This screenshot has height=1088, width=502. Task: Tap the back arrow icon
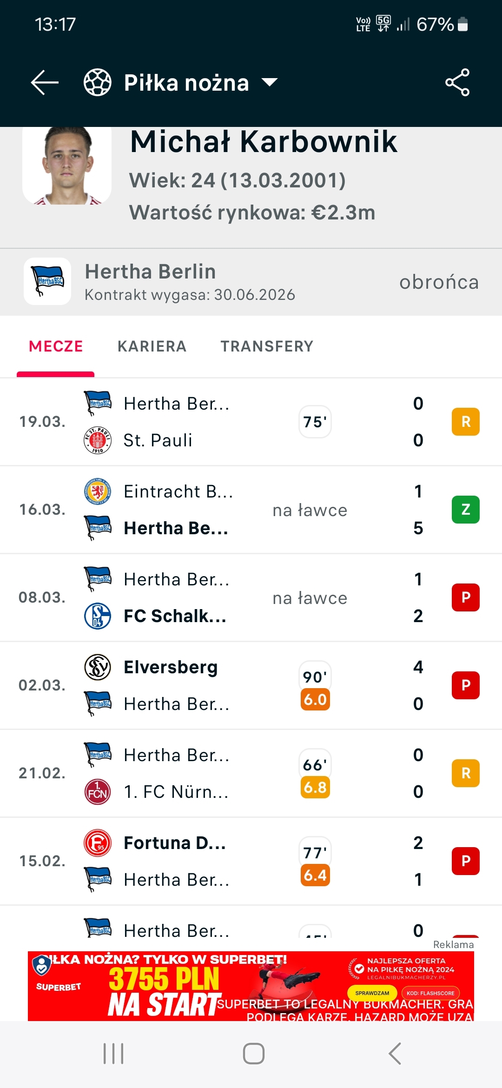45,82
